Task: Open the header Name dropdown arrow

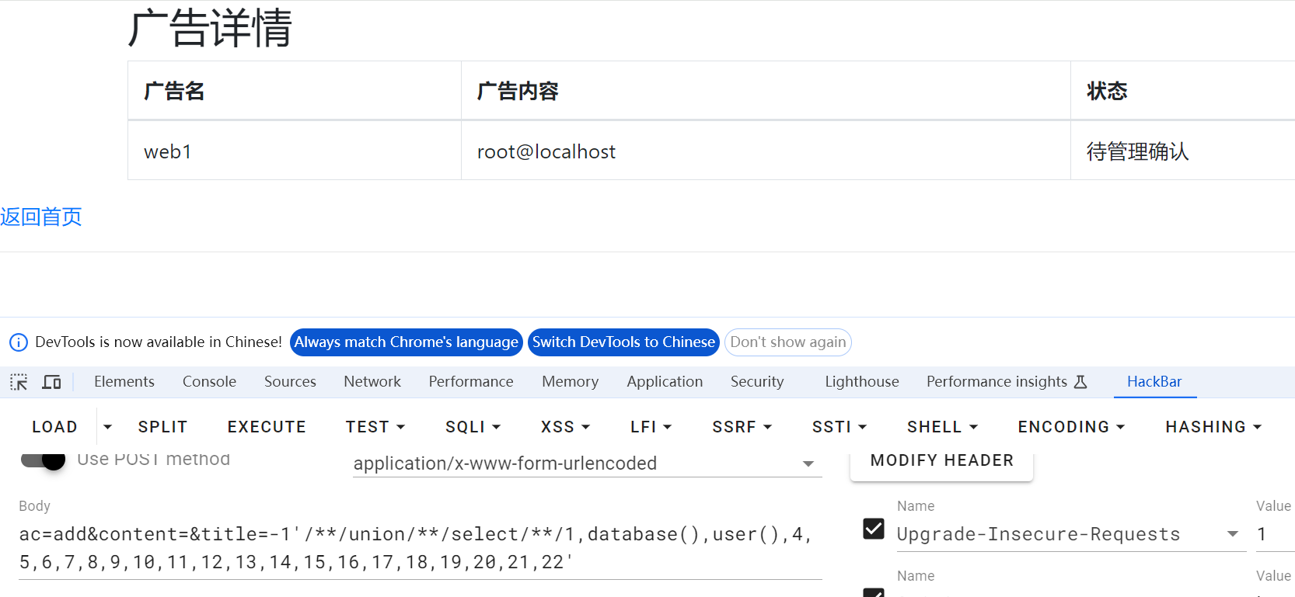Action: pos(1232,534)
